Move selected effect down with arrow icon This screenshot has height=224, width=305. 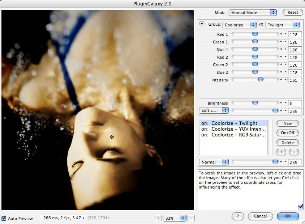(294, 152)
